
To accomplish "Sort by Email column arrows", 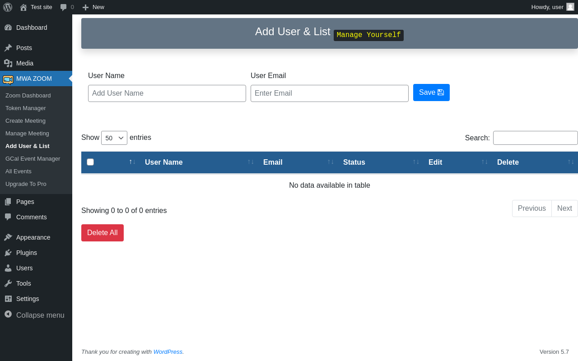I will (331, 162).
